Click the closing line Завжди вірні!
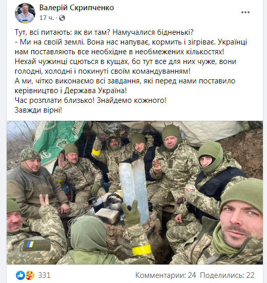 (x=38, y=110)
